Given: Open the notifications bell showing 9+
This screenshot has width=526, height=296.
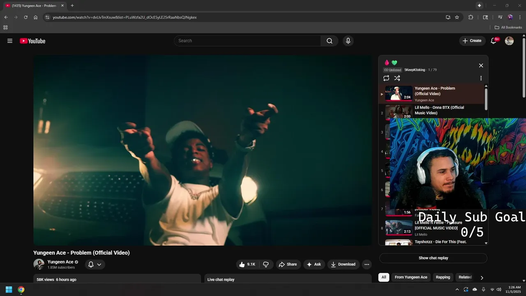Looking at the screenshot, I should (494, 41).
